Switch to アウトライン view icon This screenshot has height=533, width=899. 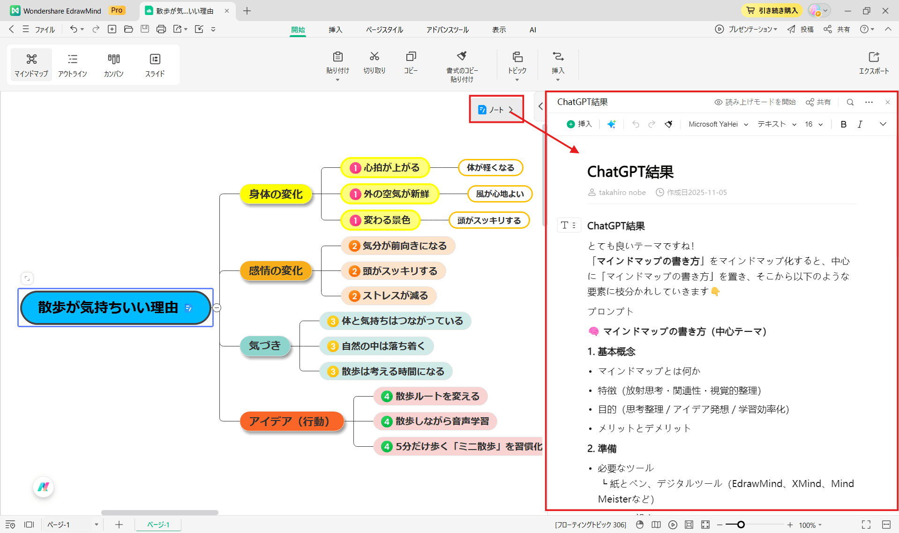pyautogui.click(x=72, y=64)
